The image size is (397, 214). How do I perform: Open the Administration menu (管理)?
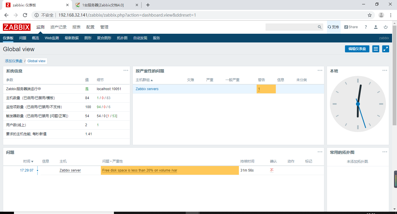(x=104, y=27)
